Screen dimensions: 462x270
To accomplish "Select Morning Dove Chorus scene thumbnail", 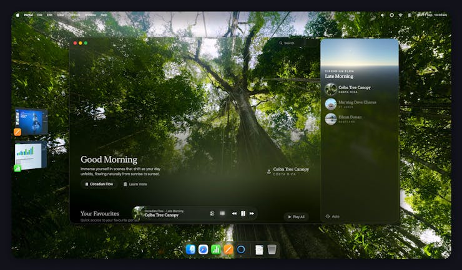I will (x=331, y=104).
